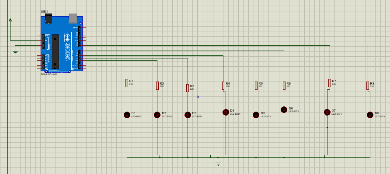Viewport: 390px width, 174px height.
Task: Click the junction dot on the wire below D7
Action: (327, 128)
